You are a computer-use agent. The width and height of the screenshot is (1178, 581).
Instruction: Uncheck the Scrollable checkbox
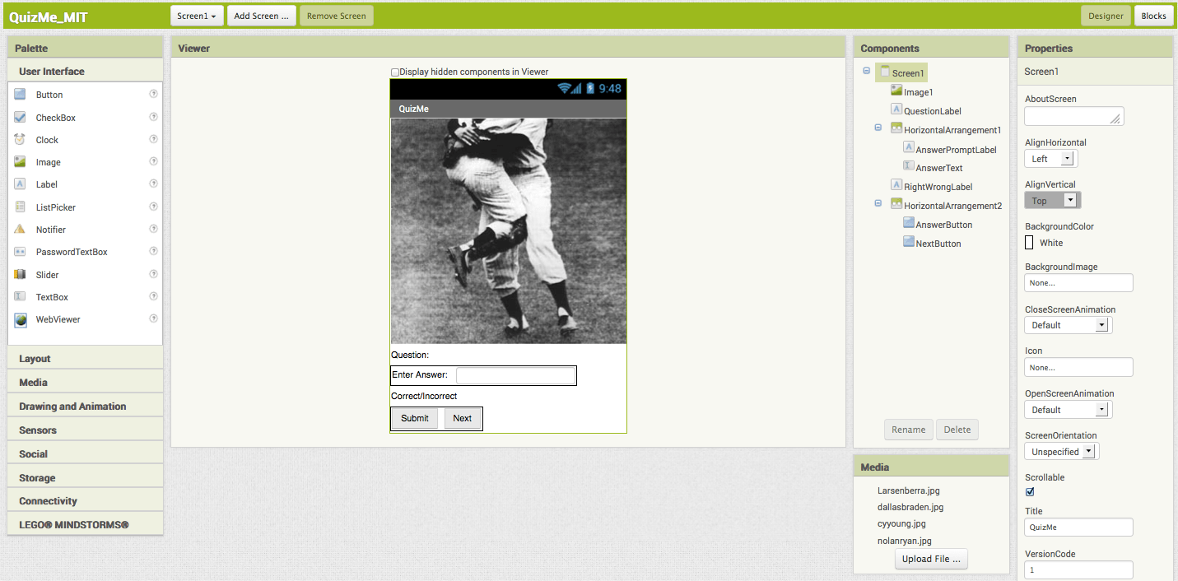point(1030,492)
